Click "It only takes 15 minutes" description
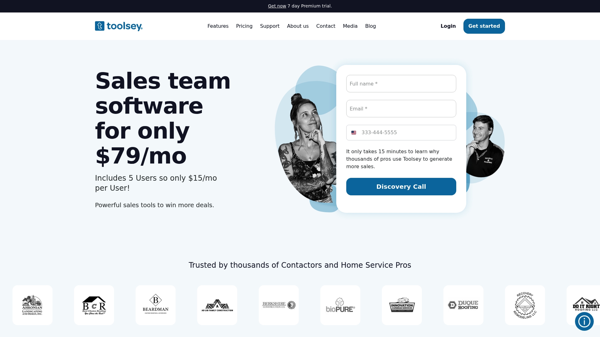Viewport: 600px width, 337px height. [399, 159]
